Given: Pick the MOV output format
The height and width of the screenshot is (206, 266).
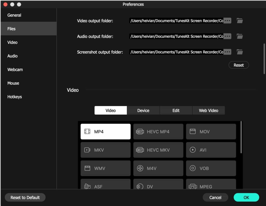Looking at the screenshot, I should coord(211,132).
